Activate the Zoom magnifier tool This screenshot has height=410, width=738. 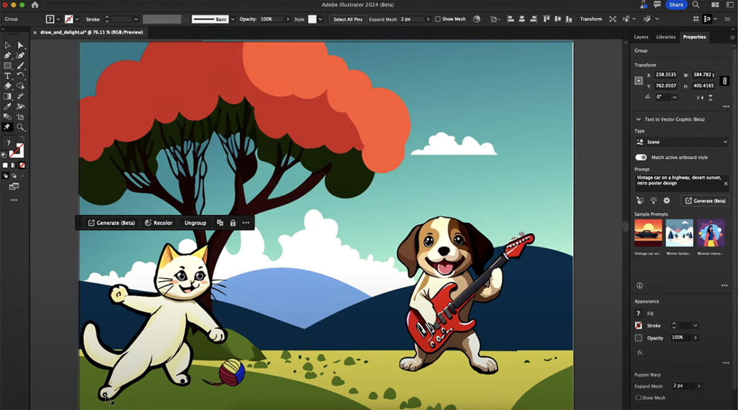coord(21,127)
